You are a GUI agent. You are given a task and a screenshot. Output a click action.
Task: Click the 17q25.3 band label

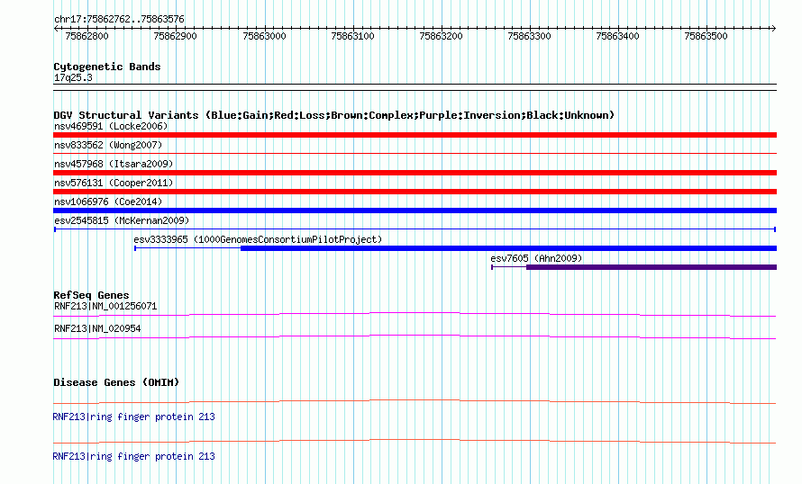click(73, 77)
